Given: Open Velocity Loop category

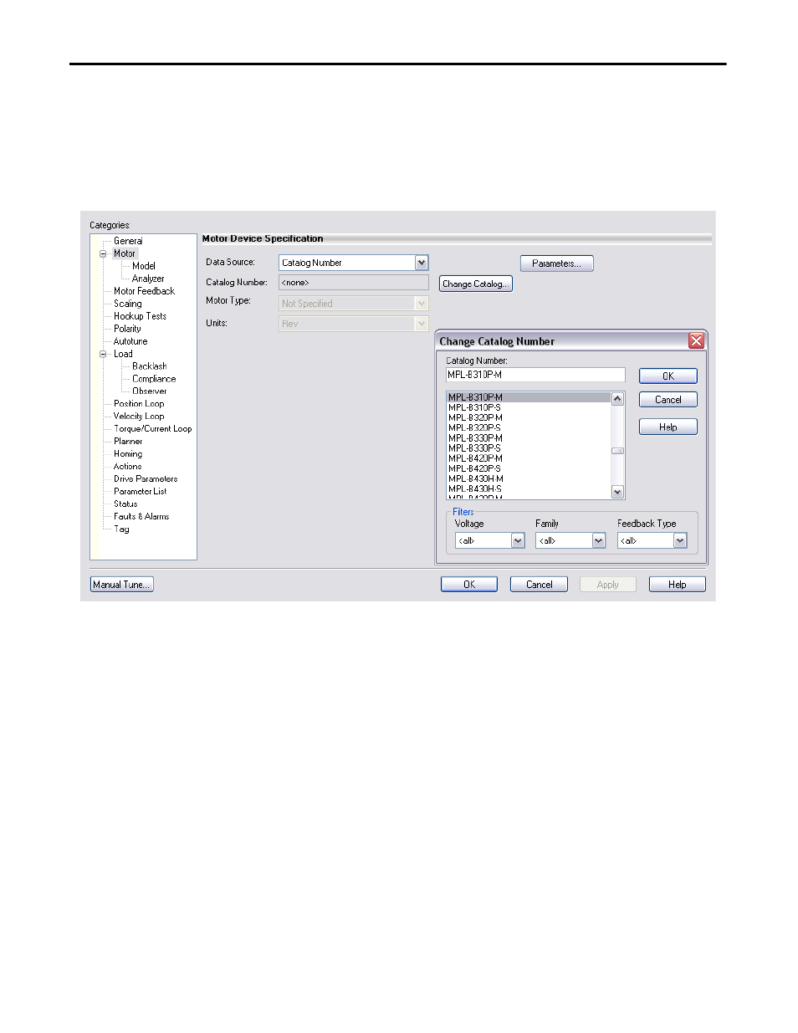Looking at the screenshot, I should click(x=139, y=416).
